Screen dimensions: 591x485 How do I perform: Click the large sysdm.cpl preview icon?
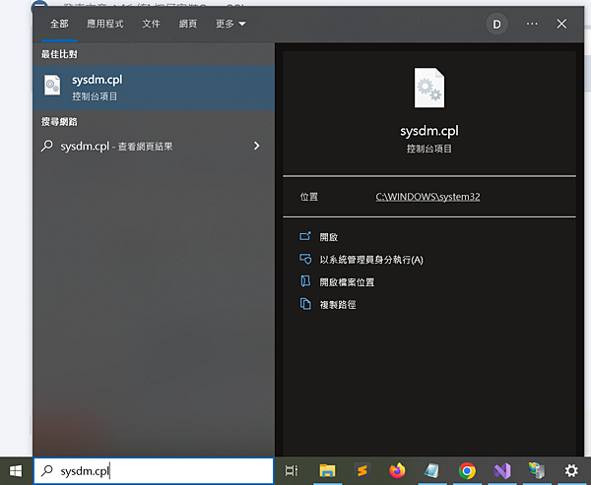point(429,88)
